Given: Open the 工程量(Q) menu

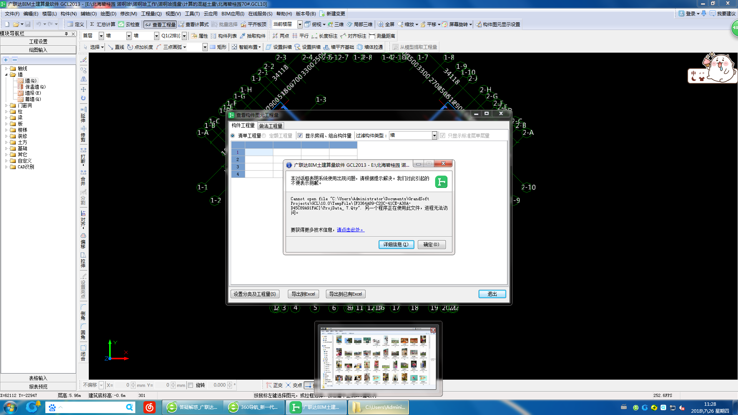Looking at the screenshot, I should (151, 13).
